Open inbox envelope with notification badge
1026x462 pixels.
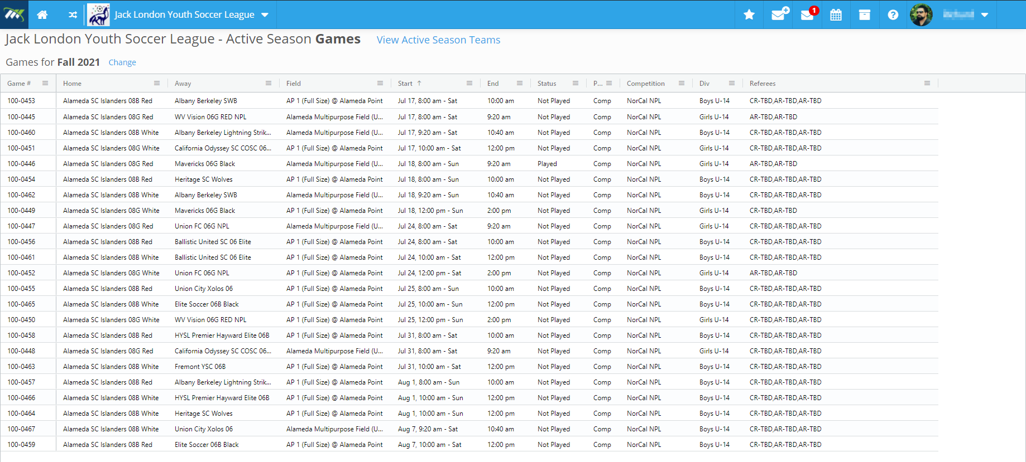(x=809, y=14)
